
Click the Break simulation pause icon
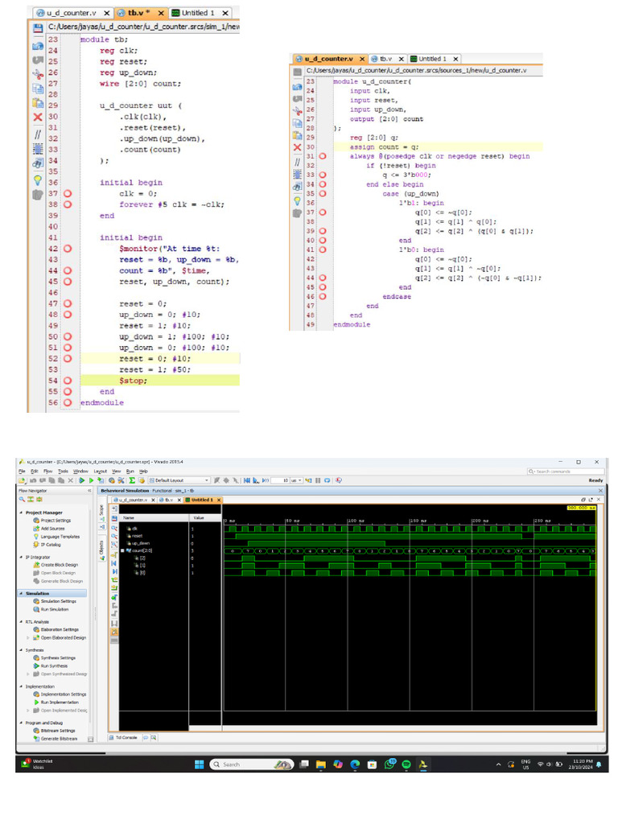point(318,480)
